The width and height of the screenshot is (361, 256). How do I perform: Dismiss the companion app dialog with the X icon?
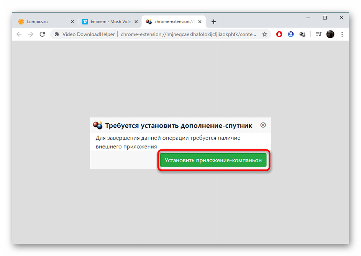coord(263,125)
